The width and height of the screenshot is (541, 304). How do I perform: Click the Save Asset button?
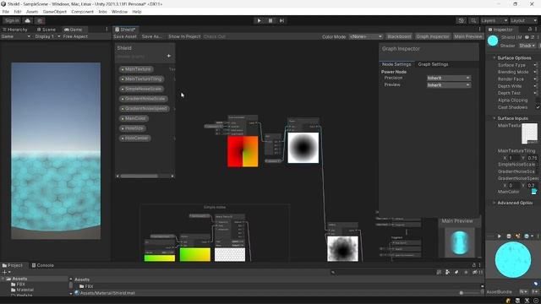pos(125,36)
